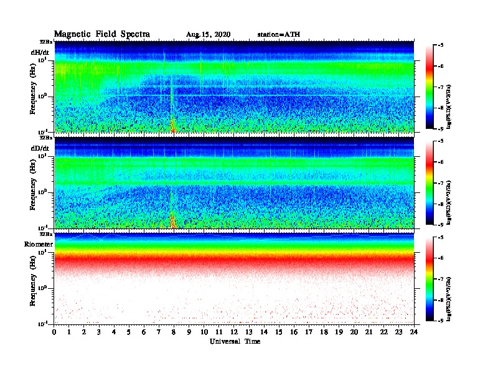The height and width of the screenshot is (381, 493).
Task: Click the hour 19 tick label on the time axis
Action: [339, 332]
